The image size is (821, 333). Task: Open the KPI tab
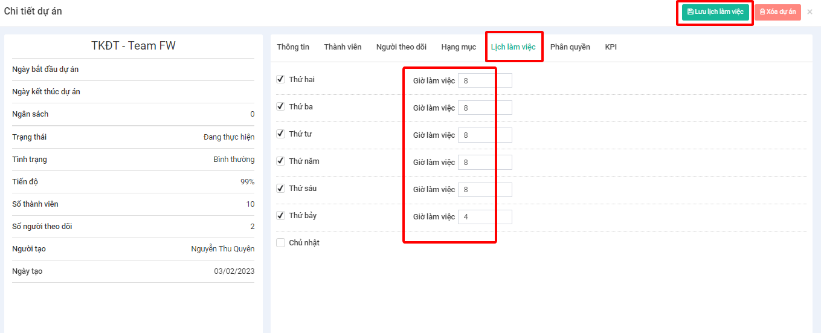611,47
